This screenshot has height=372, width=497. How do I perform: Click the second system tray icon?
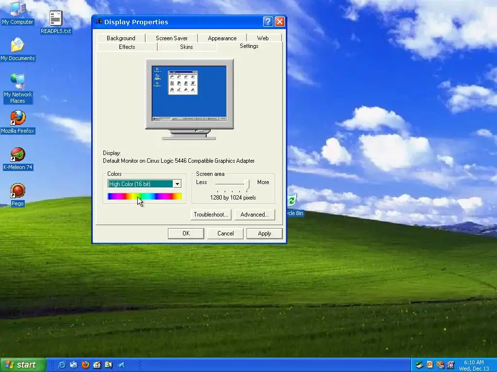(x=430, y=365)
